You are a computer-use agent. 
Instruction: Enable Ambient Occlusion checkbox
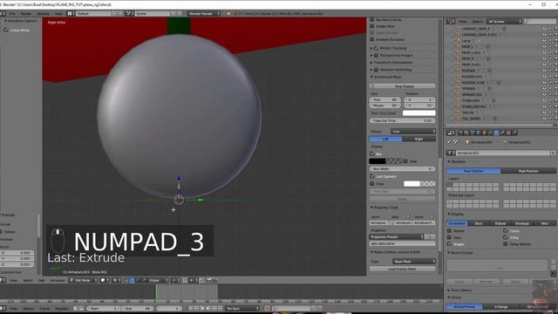pos(372,39)
